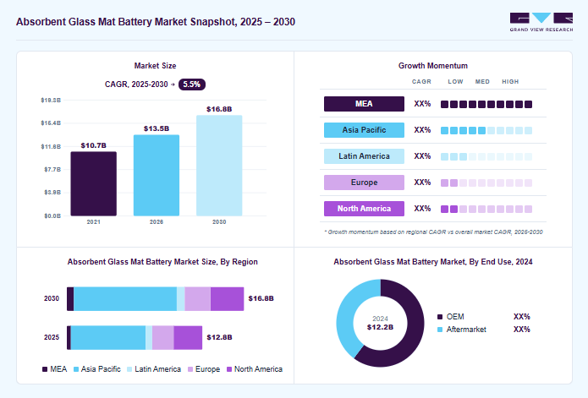Click the North America region label in Growth Momentum

[x=364, y=209]
